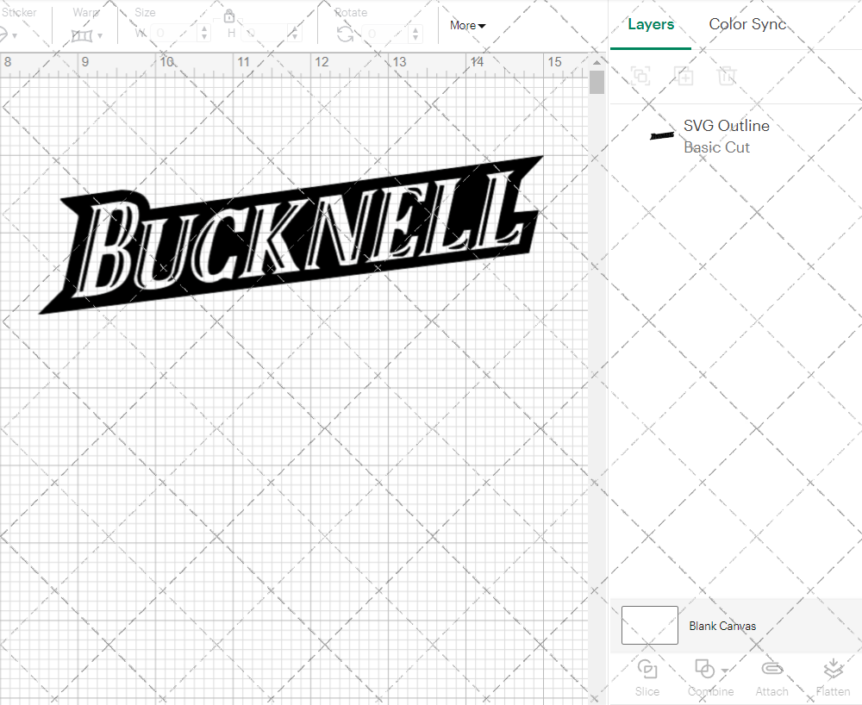Click the Delete layer trash icon
Viewport: 862px width, 705px height.
727,76
